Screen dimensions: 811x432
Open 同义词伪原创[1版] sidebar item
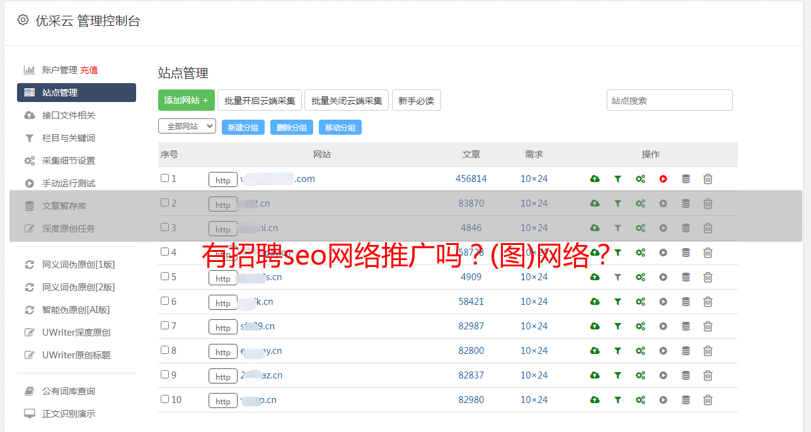78,264
